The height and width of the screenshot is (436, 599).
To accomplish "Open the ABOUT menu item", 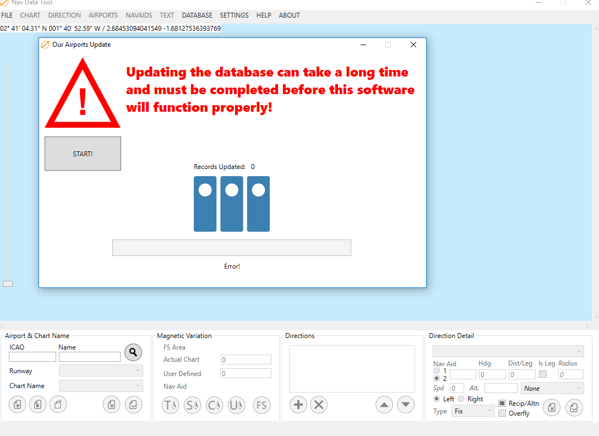I will tap(289, 15).
